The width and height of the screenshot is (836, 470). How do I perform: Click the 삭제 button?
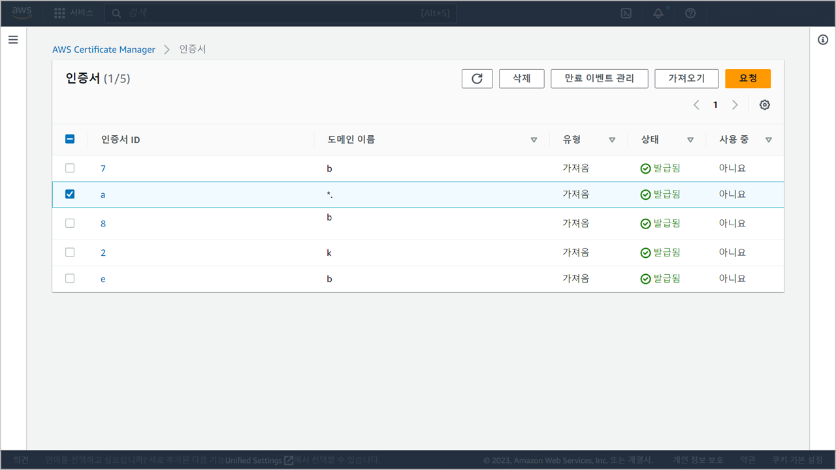521,78
